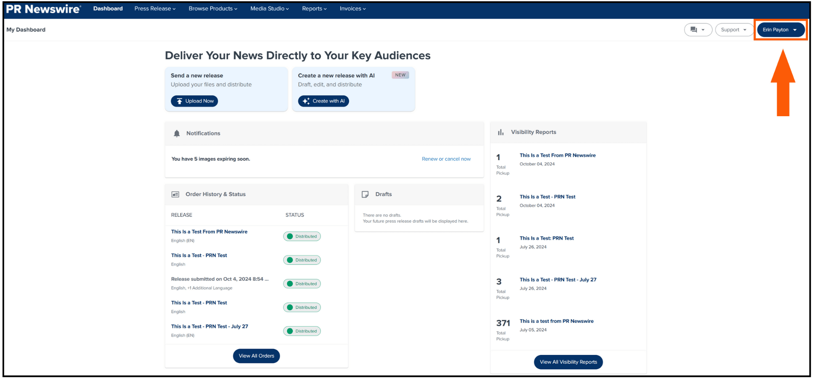Viewport: 813px width, 378px height.
Task: Click the Renew or cancel now link
Action: (x=446, y=159)
